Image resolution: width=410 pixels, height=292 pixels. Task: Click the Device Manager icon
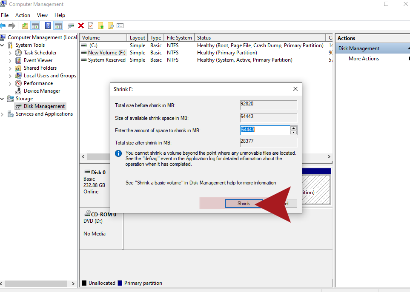click(x=18, y=91)
